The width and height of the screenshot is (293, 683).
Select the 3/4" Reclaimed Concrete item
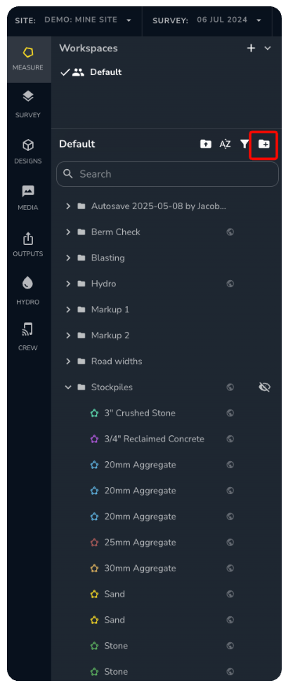[x=154, y=439]
